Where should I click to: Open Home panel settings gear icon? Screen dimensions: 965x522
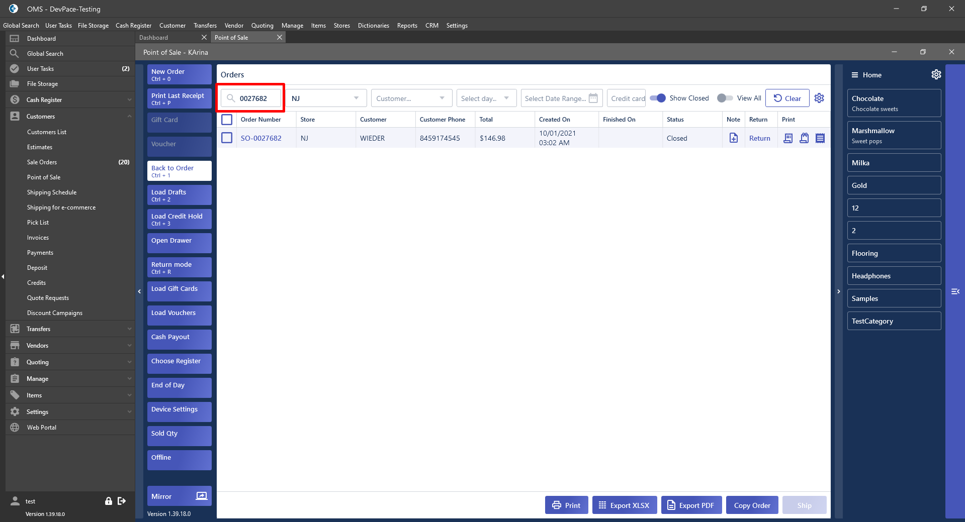tap(936, 74)
